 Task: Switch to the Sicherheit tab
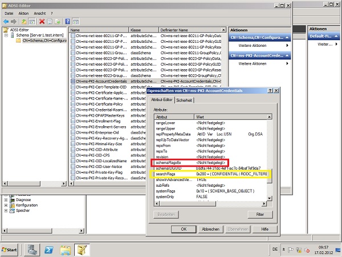(184, 101)
